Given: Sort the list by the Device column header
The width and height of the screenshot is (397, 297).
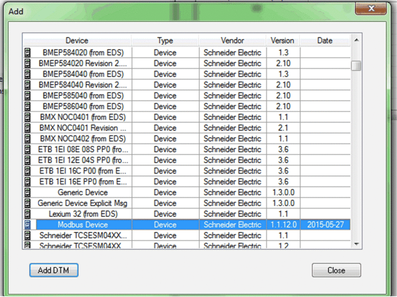Looking at the screenshot, I should click(x=77, y=40).
